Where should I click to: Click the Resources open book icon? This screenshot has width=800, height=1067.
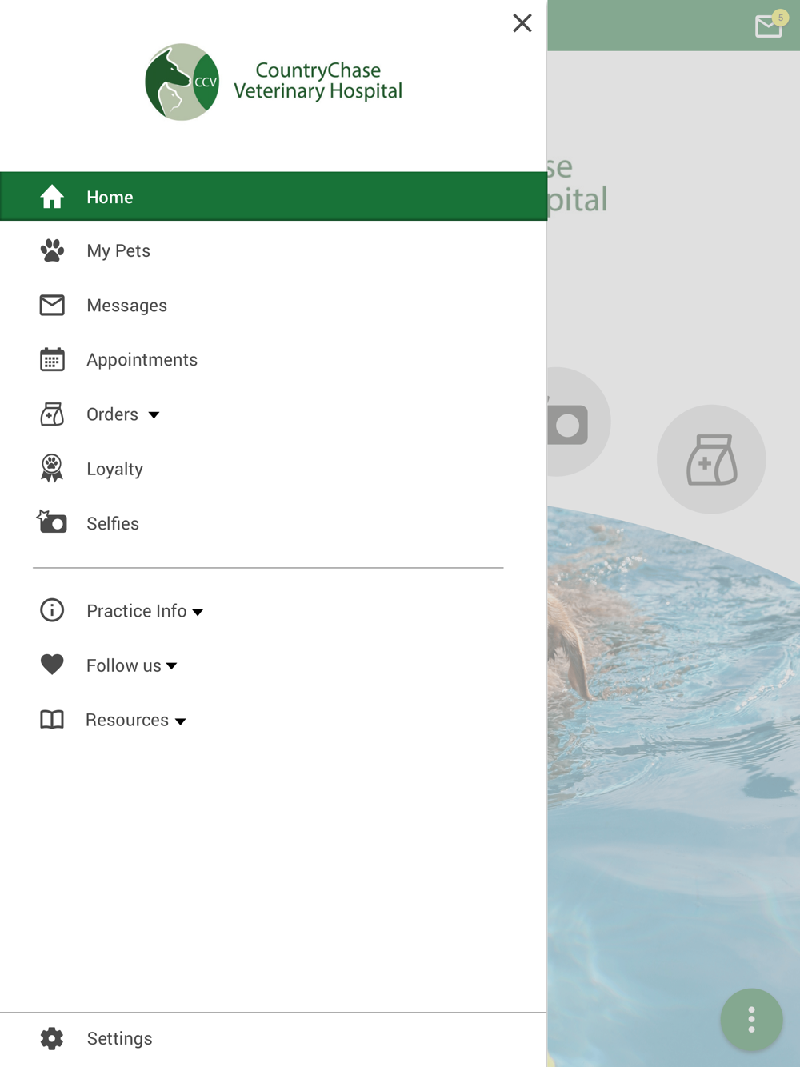52,720
